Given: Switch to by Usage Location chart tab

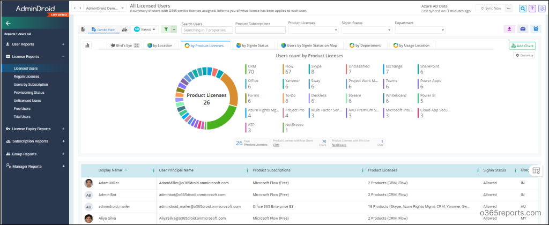Looking at the screenshot, I should [412, 46].
